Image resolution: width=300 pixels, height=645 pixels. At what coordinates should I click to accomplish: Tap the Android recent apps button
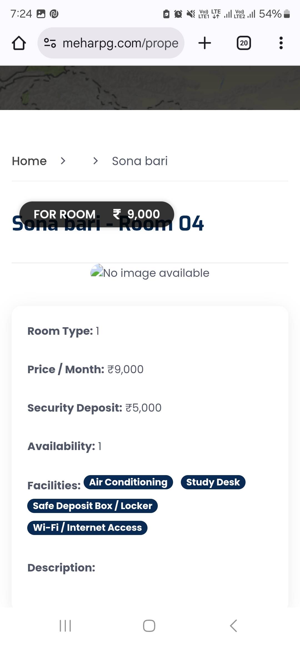tap(65, 626)
